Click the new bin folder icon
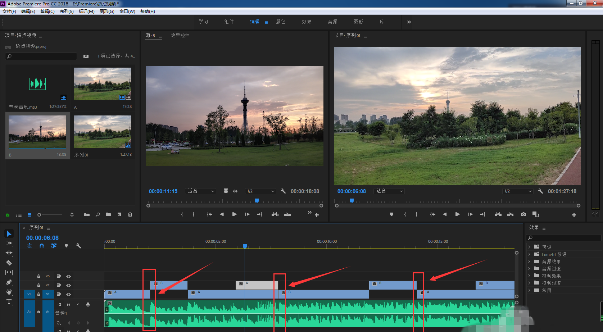 (108, 215)
